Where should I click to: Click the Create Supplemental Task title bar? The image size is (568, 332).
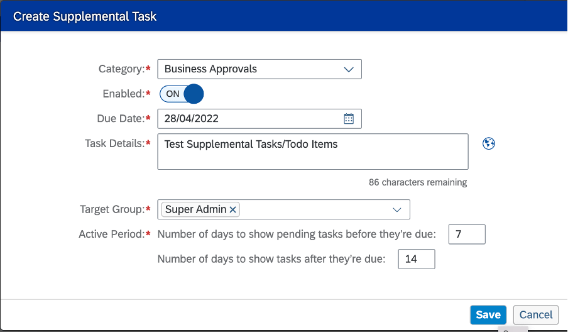(x=283, y=16)
